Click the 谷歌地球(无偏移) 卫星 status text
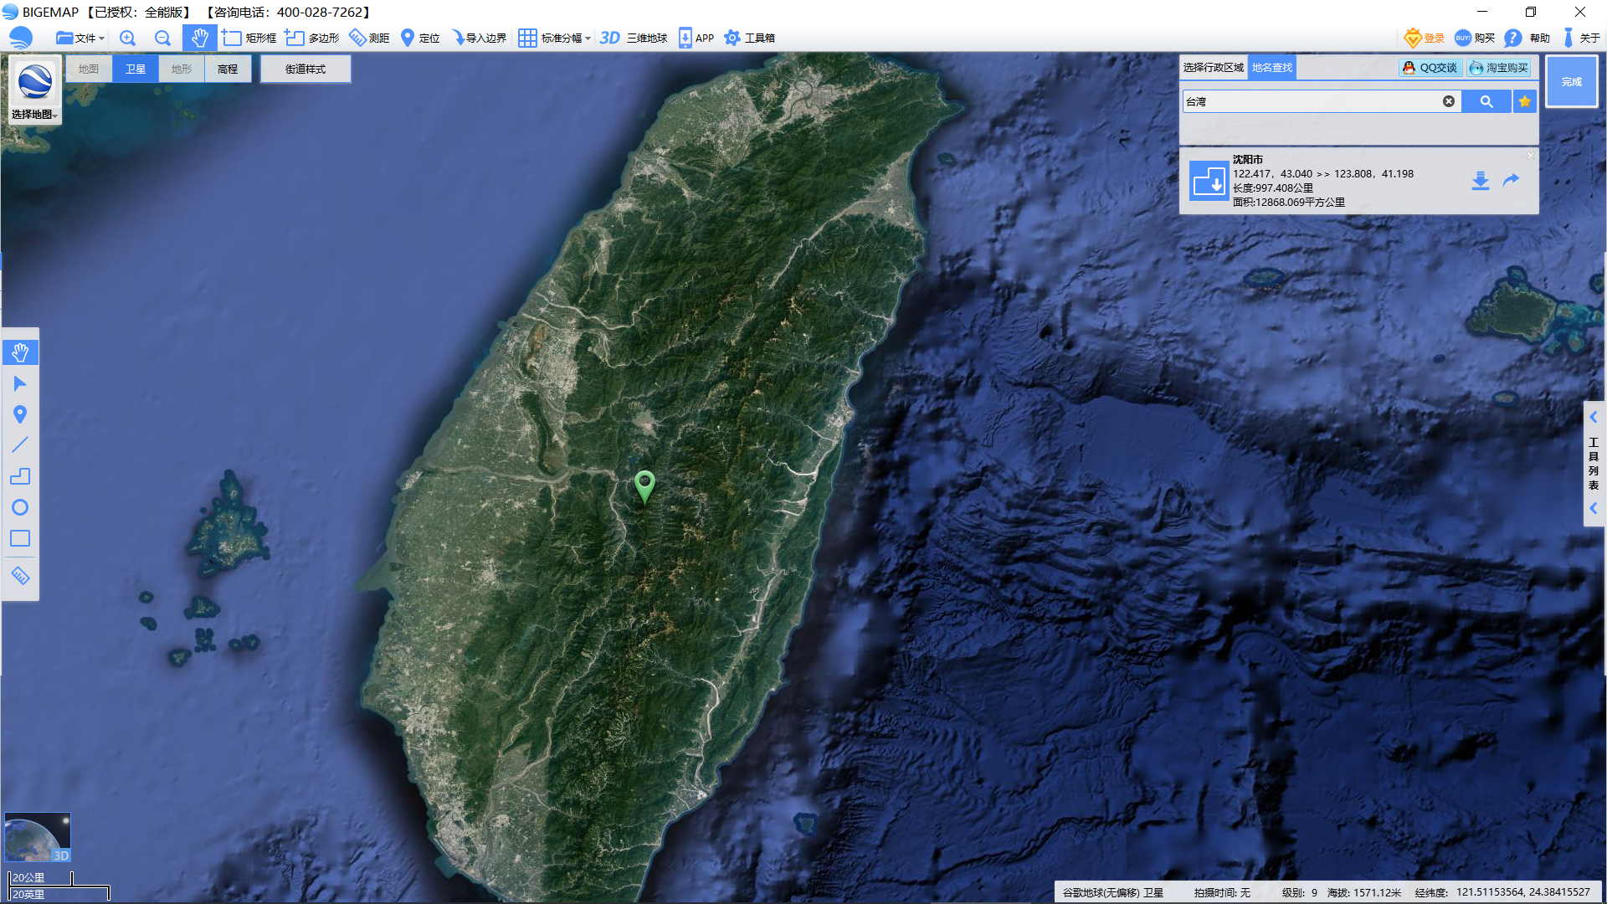 coord(1113,892)
